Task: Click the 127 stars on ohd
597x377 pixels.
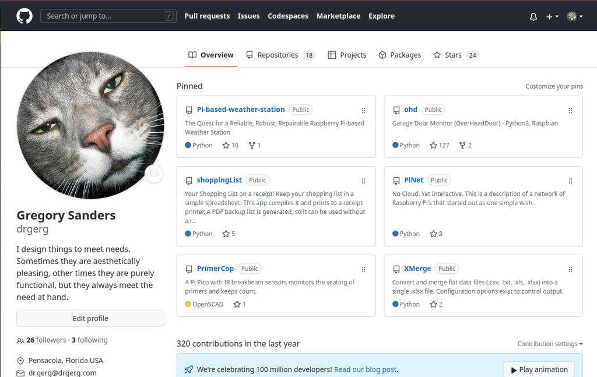Action: point(440,145)
